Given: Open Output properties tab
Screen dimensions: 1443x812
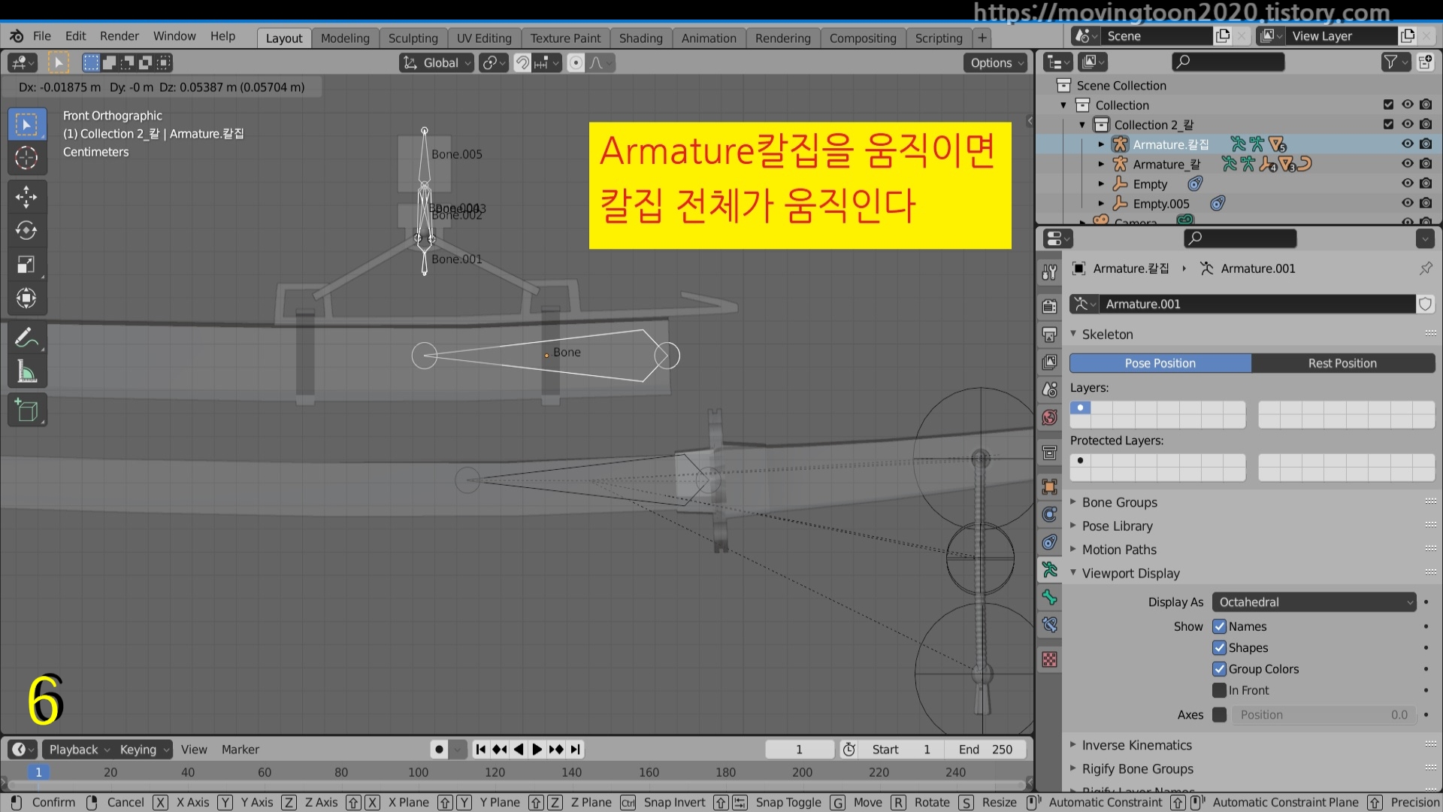Looking at the screenshot, I should 1050,335.
